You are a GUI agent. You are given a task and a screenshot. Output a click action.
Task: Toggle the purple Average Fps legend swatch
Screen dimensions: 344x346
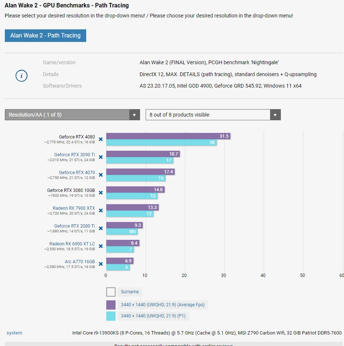pos(111,305)
